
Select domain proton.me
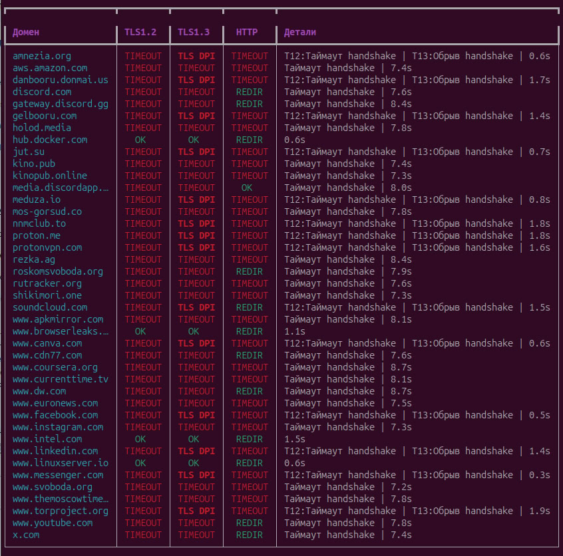[x=37, y=235]
